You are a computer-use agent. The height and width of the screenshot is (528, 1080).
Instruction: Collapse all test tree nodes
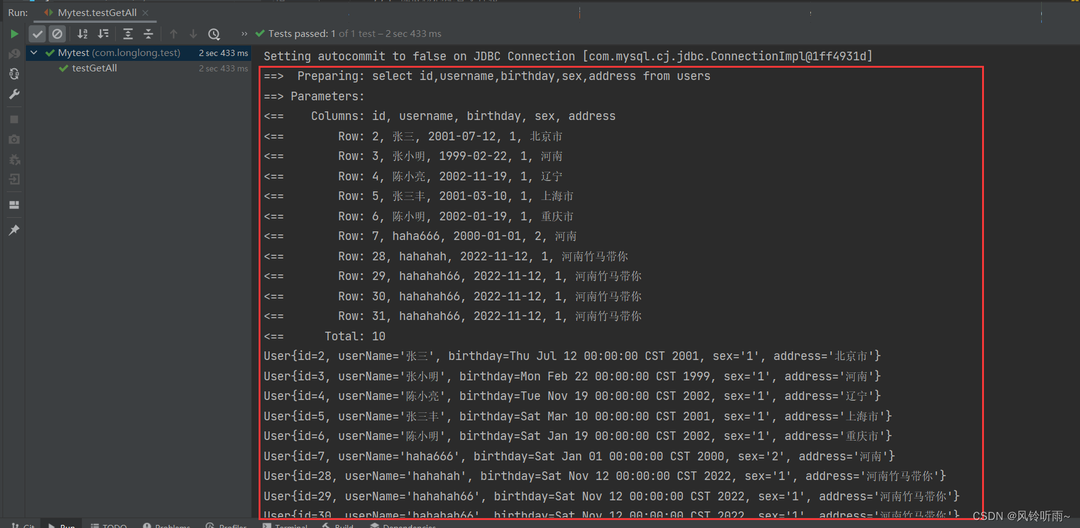[x=148, y=34]
